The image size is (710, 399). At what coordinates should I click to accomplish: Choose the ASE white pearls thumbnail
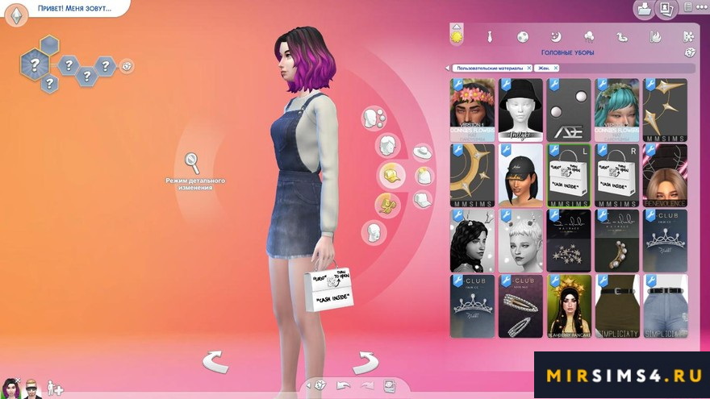(x=569, y=110)
